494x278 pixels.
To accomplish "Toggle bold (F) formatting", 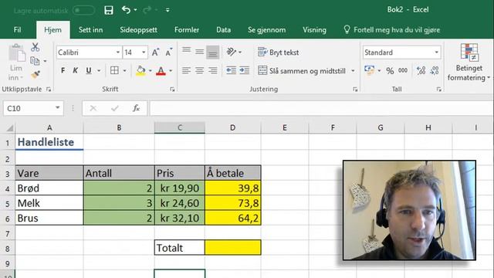I will tap(63, 70).
